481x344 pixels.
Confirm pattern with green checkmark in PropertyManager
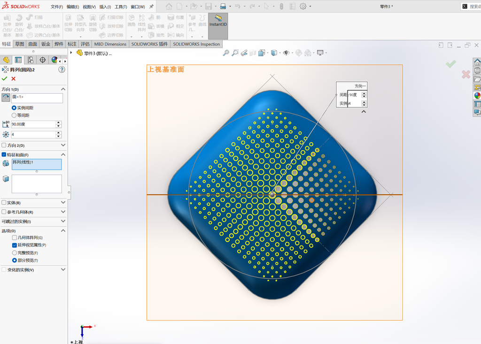4,79
